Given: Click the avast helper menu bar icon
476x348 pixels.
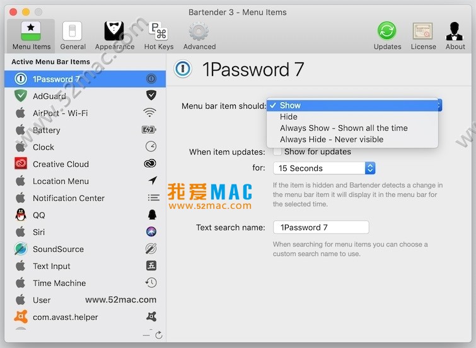Looking at the screenshot, I should click(x=151, y=317).
